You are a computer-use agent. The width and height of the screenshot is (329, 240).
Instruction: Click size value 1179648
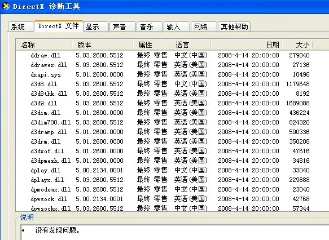tap(297, 84)
